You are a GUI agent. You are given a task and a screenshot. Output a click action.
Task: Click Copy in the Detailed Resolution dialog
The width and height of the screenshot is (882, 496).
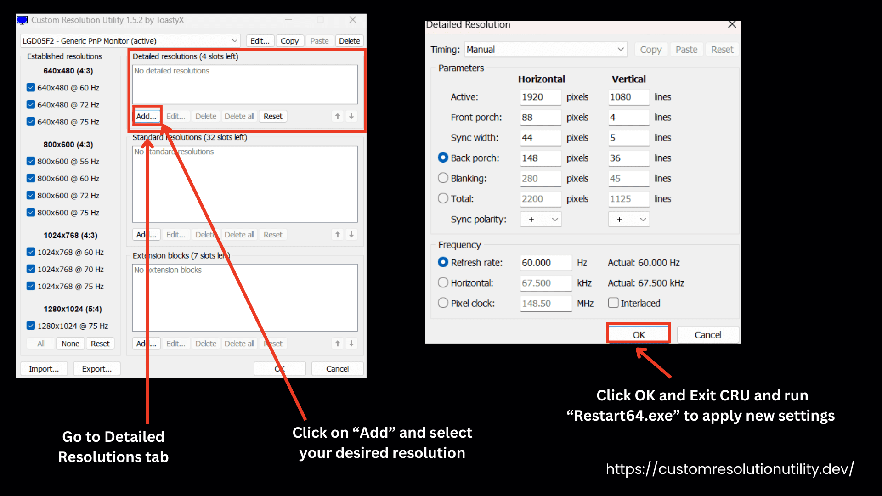click(x=650, y=49)
